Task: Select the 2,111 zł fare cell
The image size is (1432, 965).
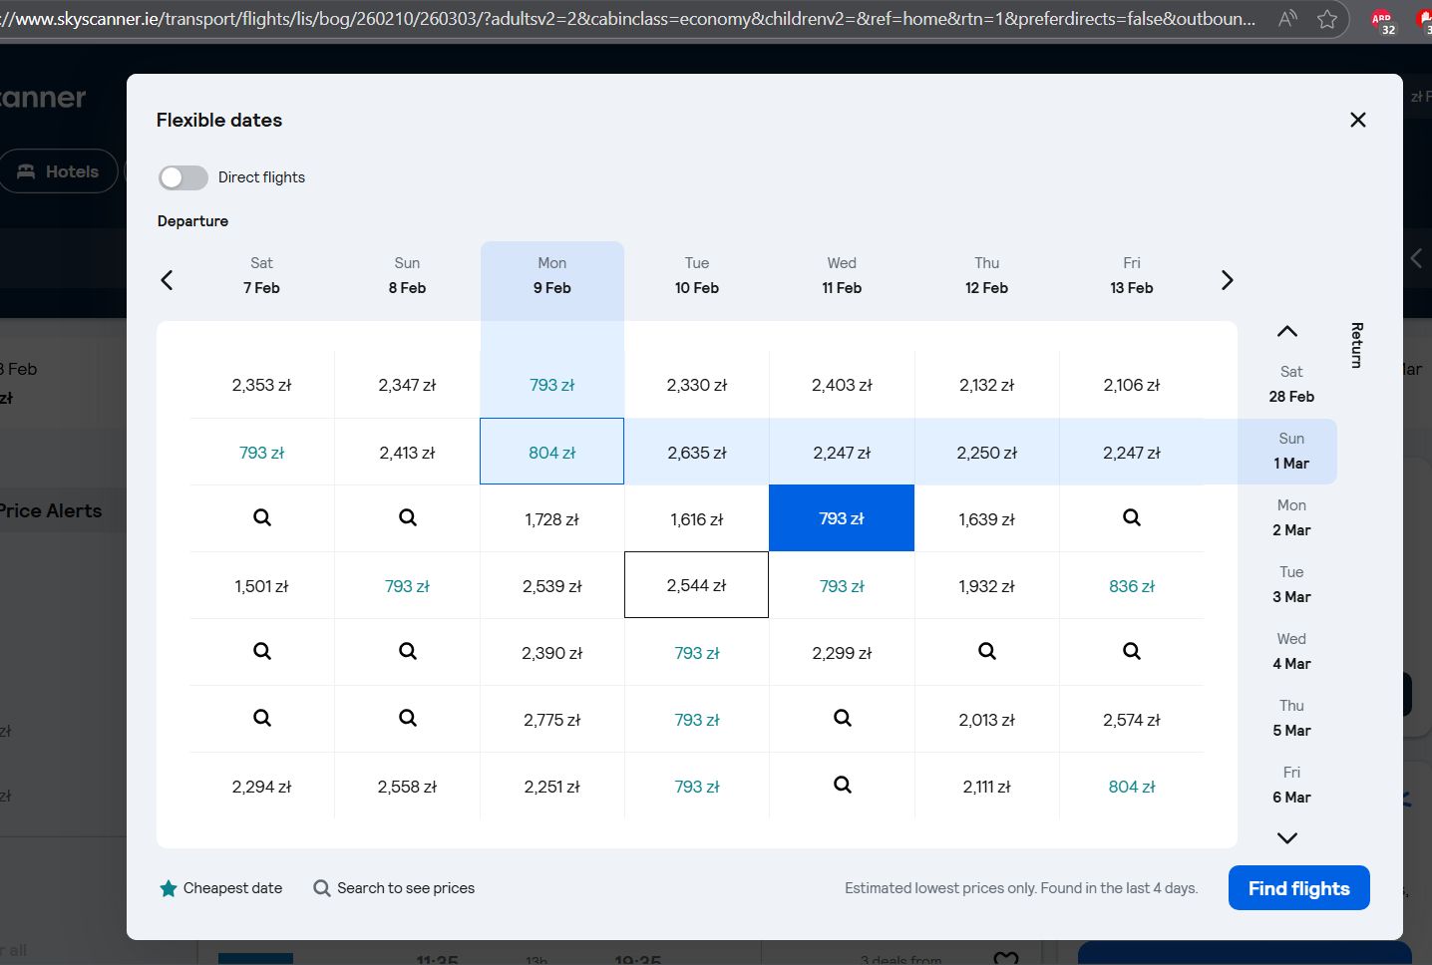Action: [x=987, y=787]
